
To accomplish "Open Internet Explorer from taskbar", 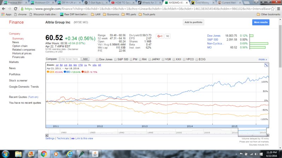I will click(x=70, y=154).
